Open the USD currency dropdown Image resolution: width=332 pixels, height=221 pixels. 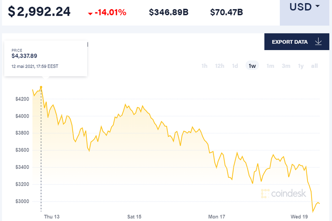point(305,7)
